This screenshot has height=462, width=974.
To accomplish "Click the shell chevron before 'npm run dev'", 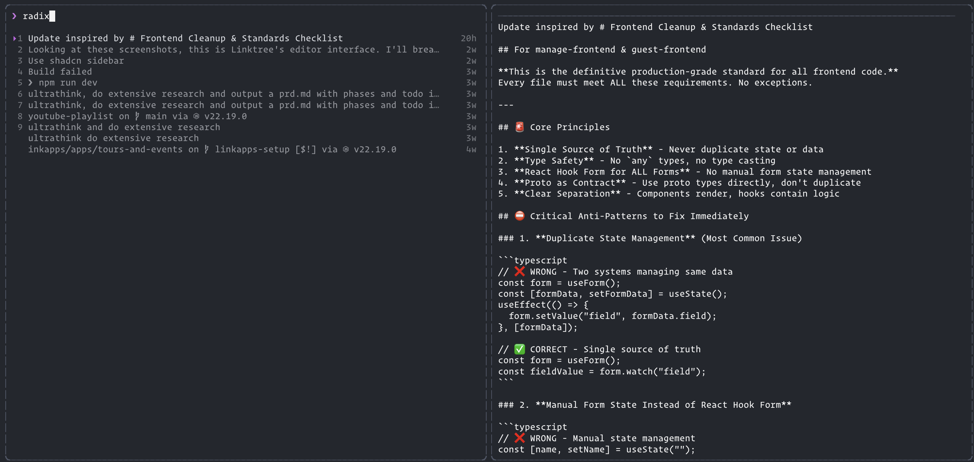I will point(30,82).
